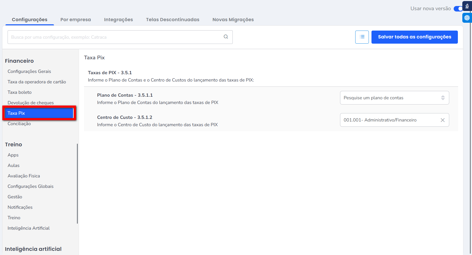This screenshot has height=255, width=472.
Task: Select Taxa da operadora de cartão
Action: [37, 82]
